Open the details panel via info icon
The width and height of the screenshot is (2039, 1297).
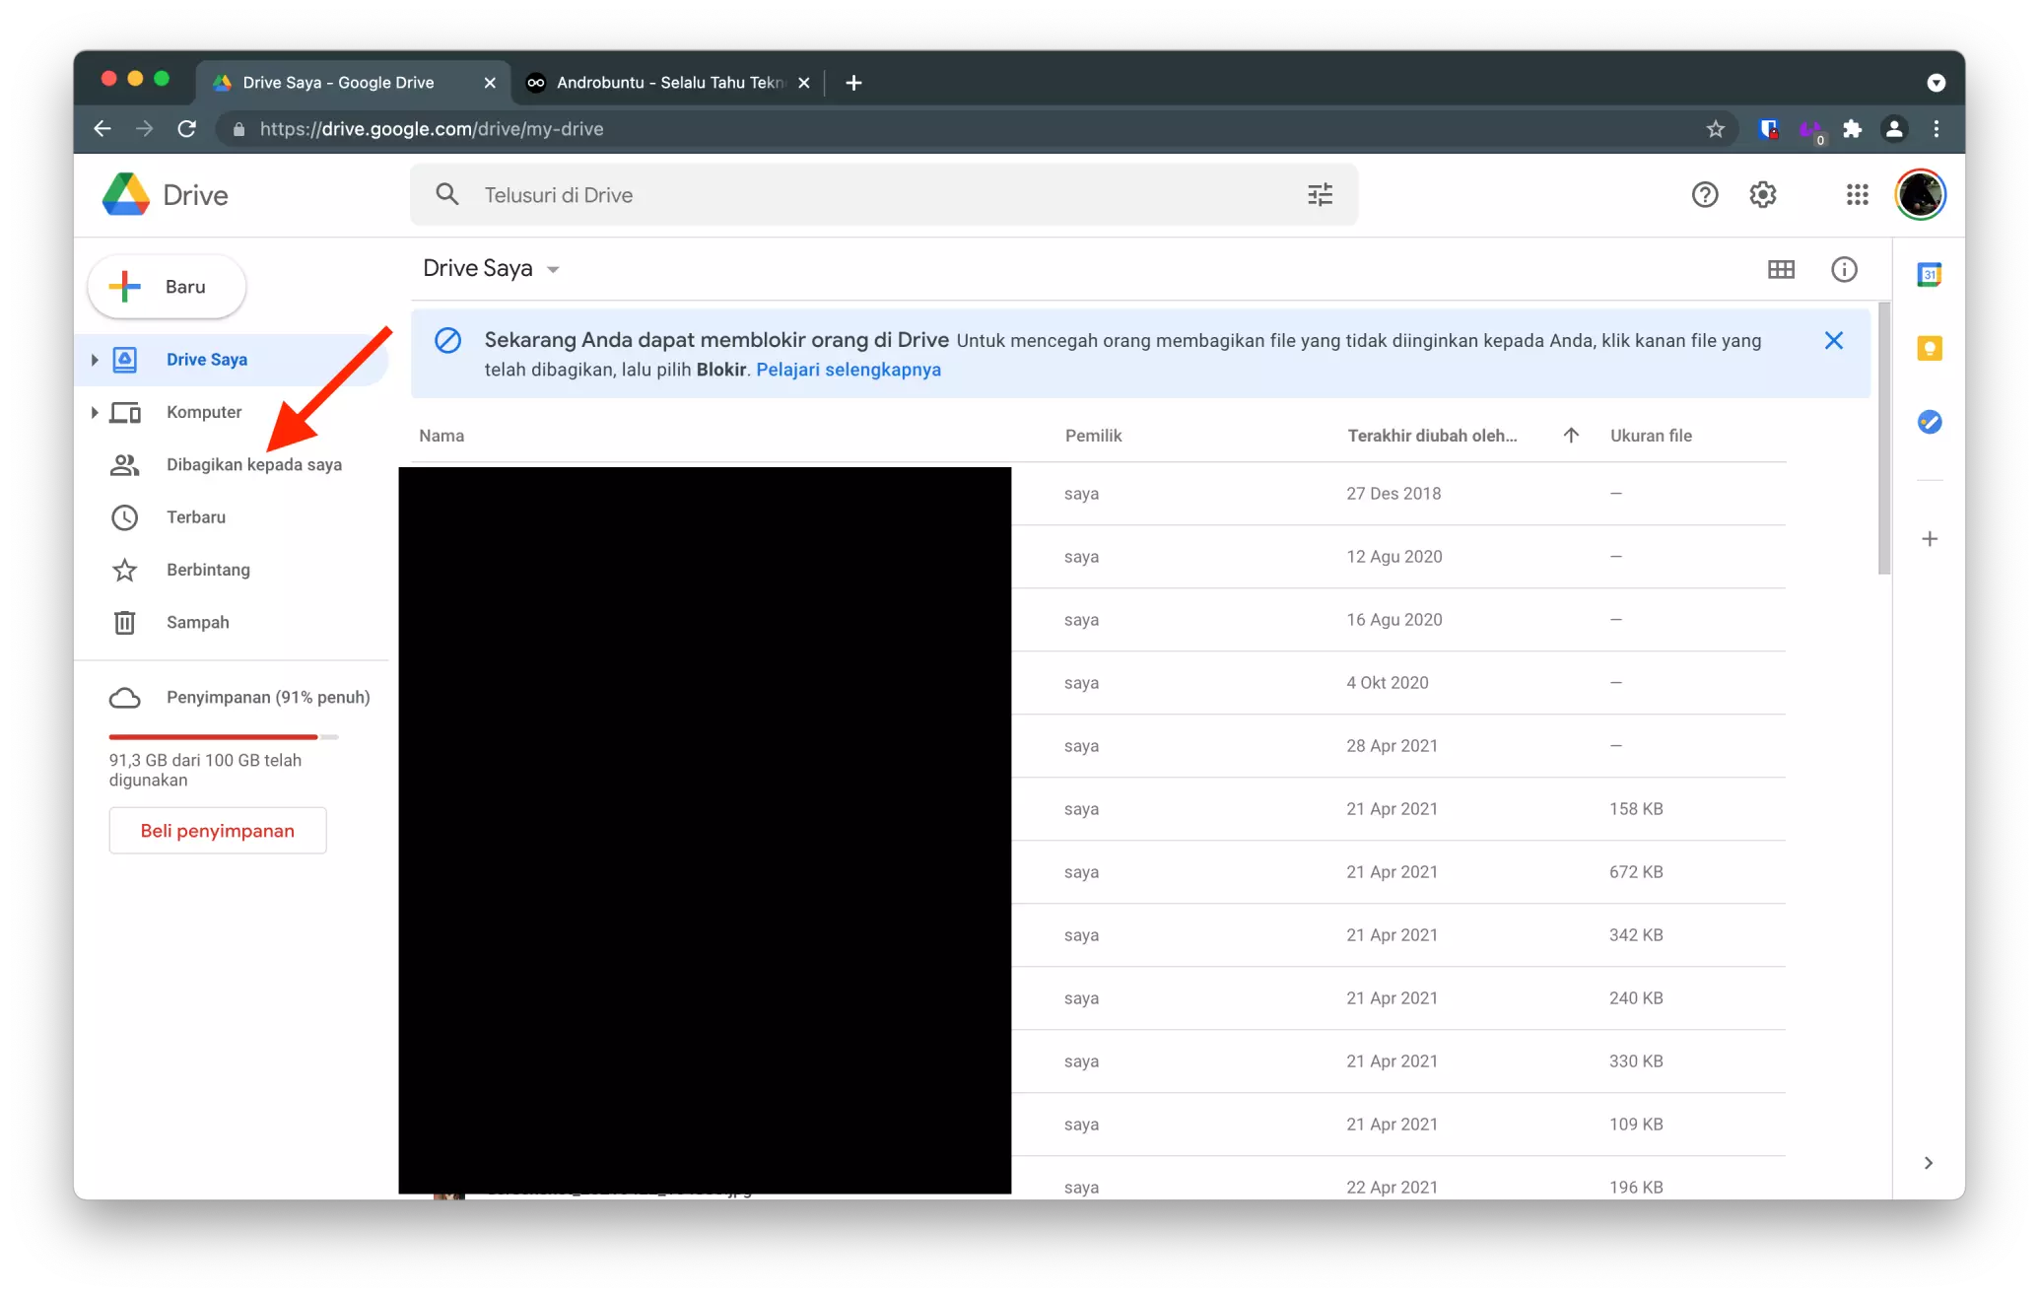[x=1844, y=269]
